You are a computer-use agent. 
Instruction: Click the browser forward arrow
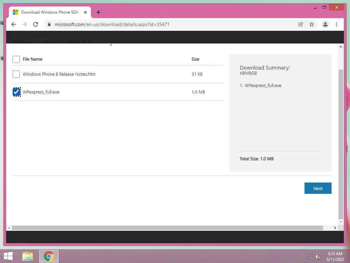25,24
